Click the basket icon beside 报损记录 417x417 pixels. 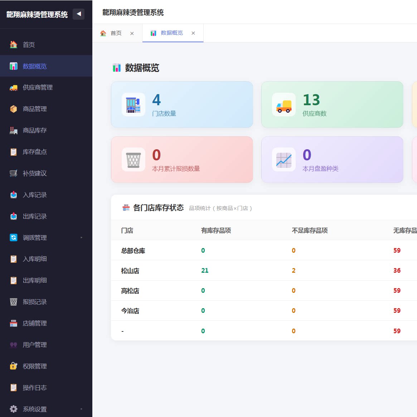point(13,302)
